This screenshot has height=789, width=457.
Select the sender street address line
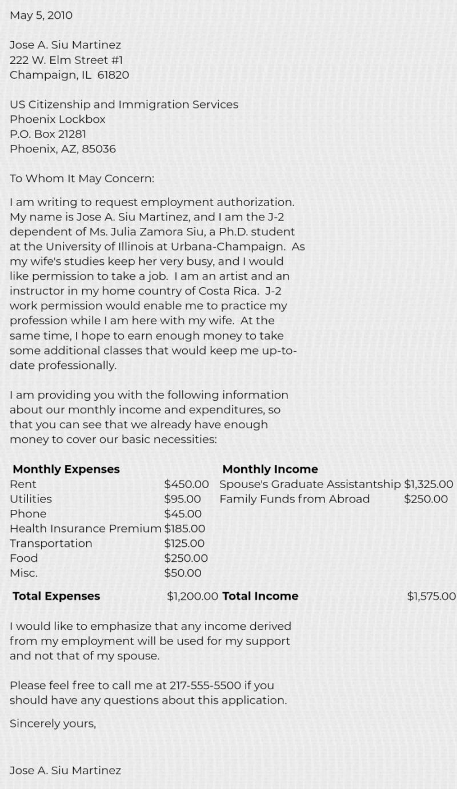point(66,60)
